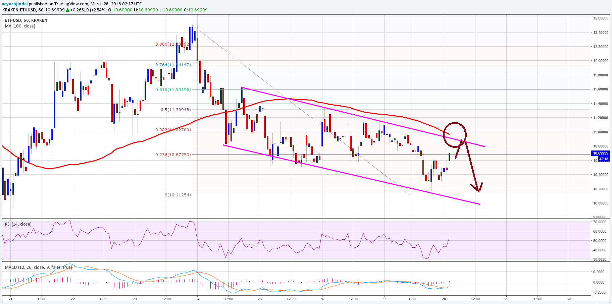Click the 0.0000 MACD axis value

click(x=599, y=282)
